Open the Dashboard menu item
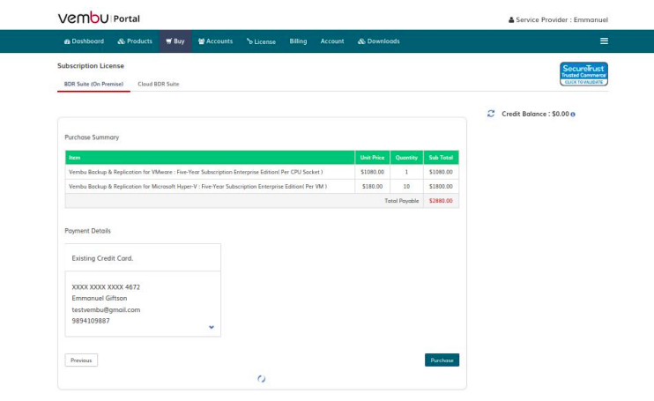This screenshot has width=654, height=401. [x=84, y=41]
